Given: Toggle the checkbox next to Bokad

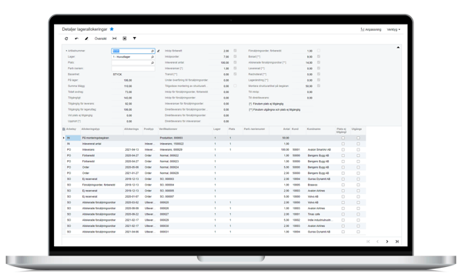Looking at the screenshot, I should (x=319, y=56).
